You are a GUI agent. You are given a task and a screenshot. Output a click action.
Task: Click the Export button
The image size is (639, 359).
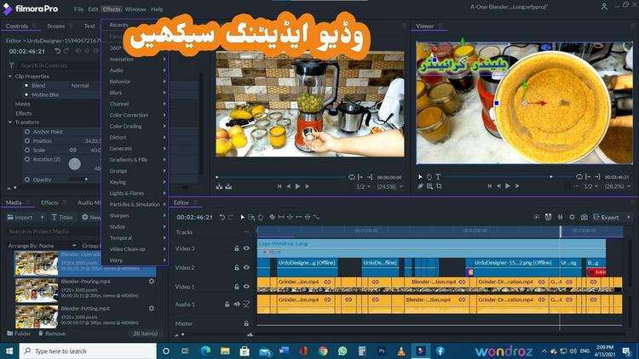tap(606, 217)
